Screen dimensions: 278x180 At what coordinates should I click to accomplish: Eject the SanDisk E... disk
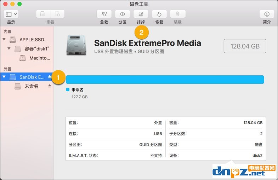pyautogui.click(x=50, y=77)
